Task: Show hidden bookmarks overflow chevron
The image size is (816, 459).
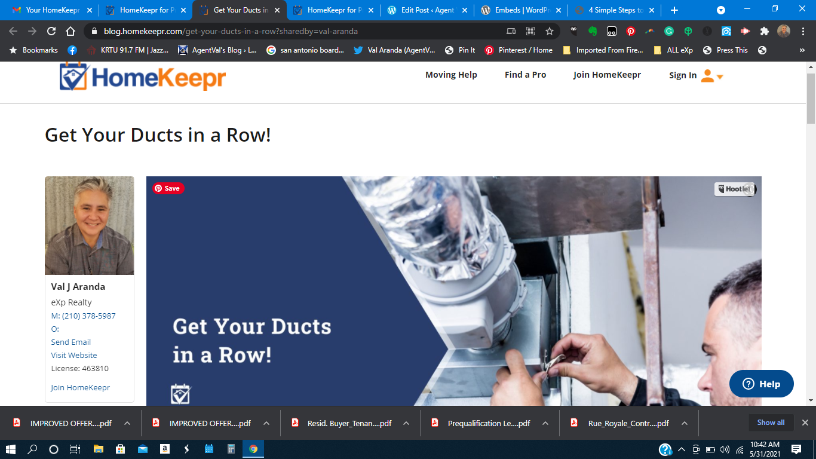Action: coord(802,50)
